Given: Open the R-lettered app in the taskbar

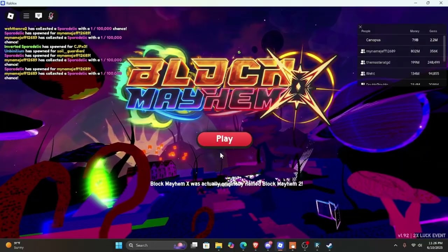Looking at the screenshot, I should point(317,245).
